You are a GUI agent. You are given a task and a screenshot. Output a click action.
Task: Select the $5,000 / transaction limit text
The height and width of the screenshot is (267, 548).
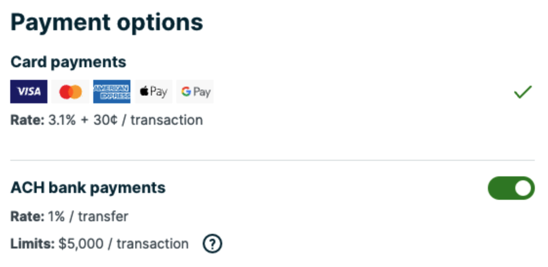click(x=123, y=244)
